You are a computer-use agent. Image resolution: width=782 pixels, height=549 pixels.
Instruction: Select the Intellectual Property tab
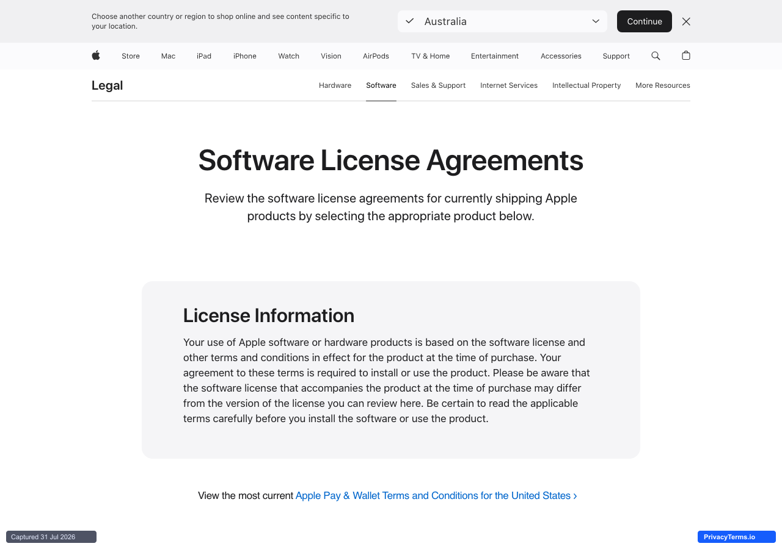(x=586, y=85)
